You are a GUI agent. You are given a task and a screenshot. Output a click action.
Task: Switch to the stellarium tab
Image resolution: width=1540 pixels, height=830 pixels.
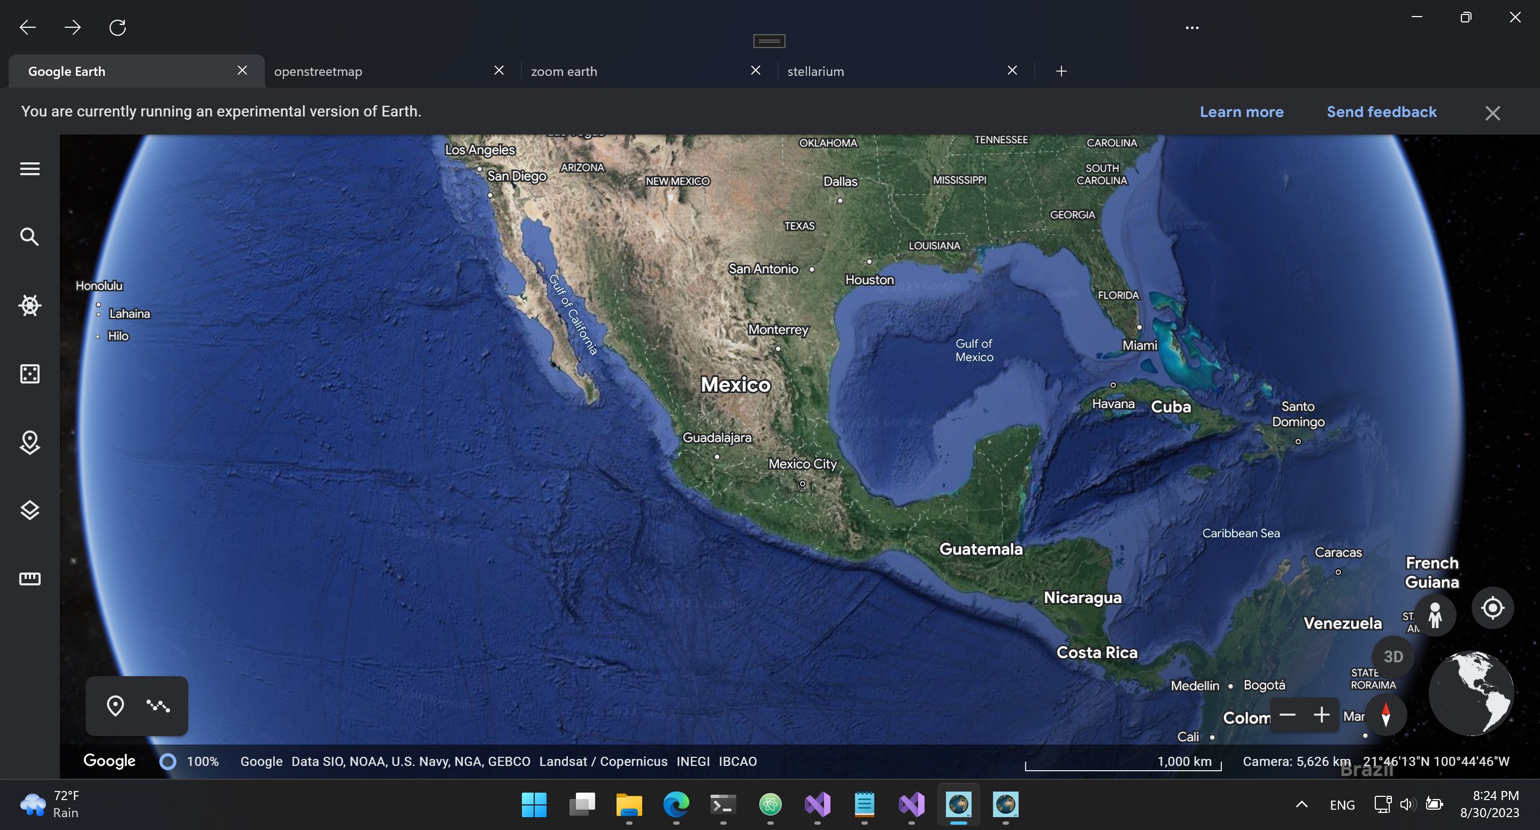pos(815,71)
